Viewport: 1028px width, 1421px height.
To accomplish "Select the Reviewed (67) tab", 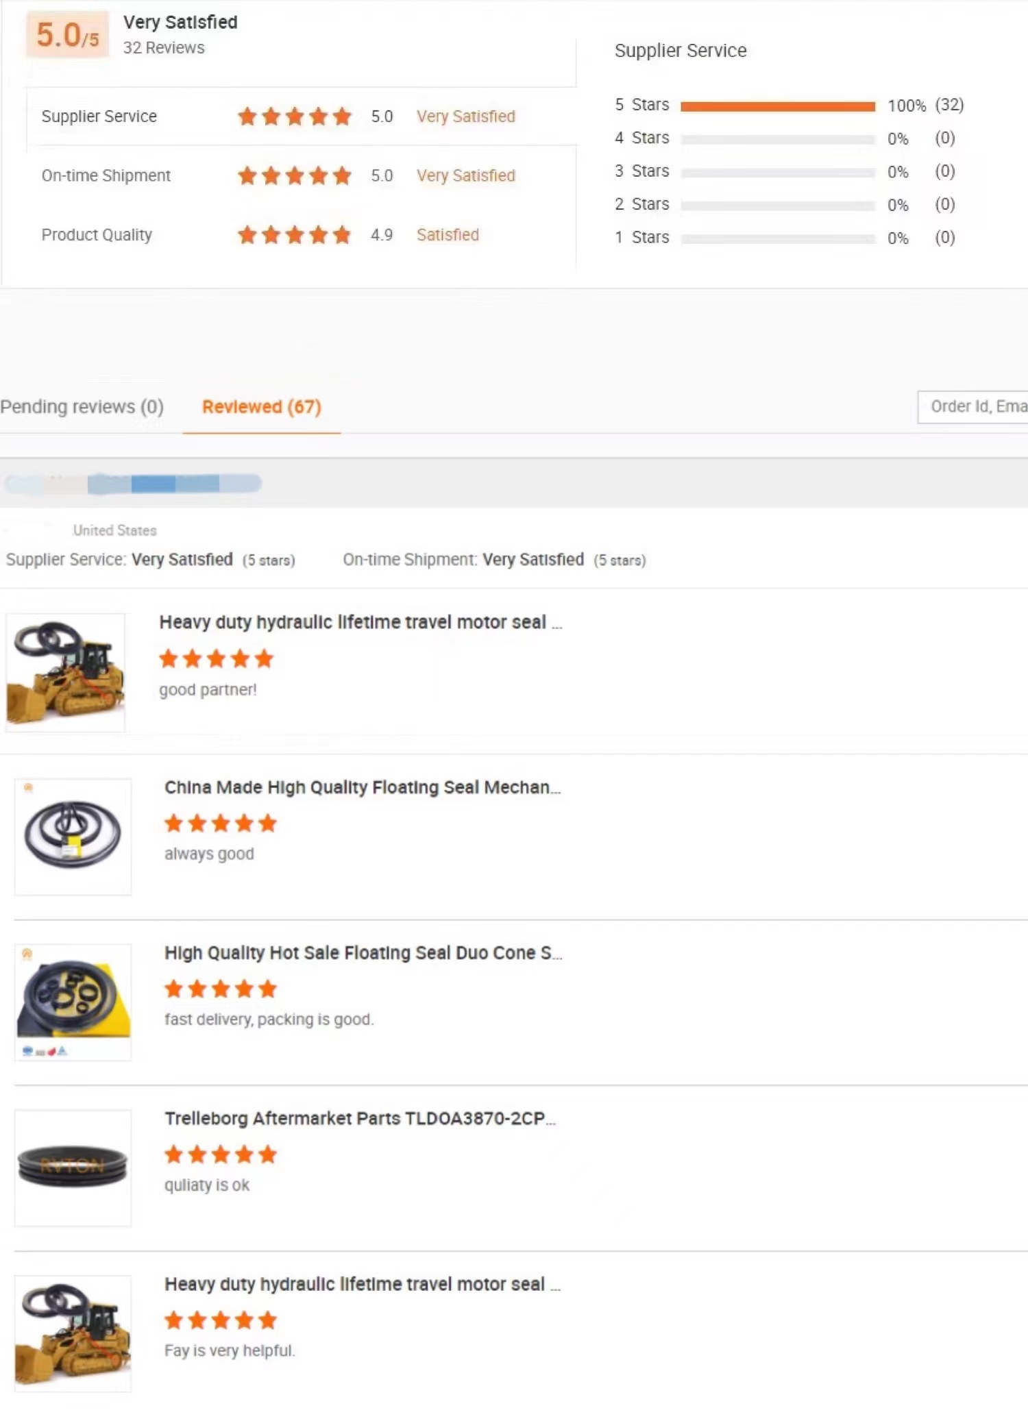I will coord(261,407).
